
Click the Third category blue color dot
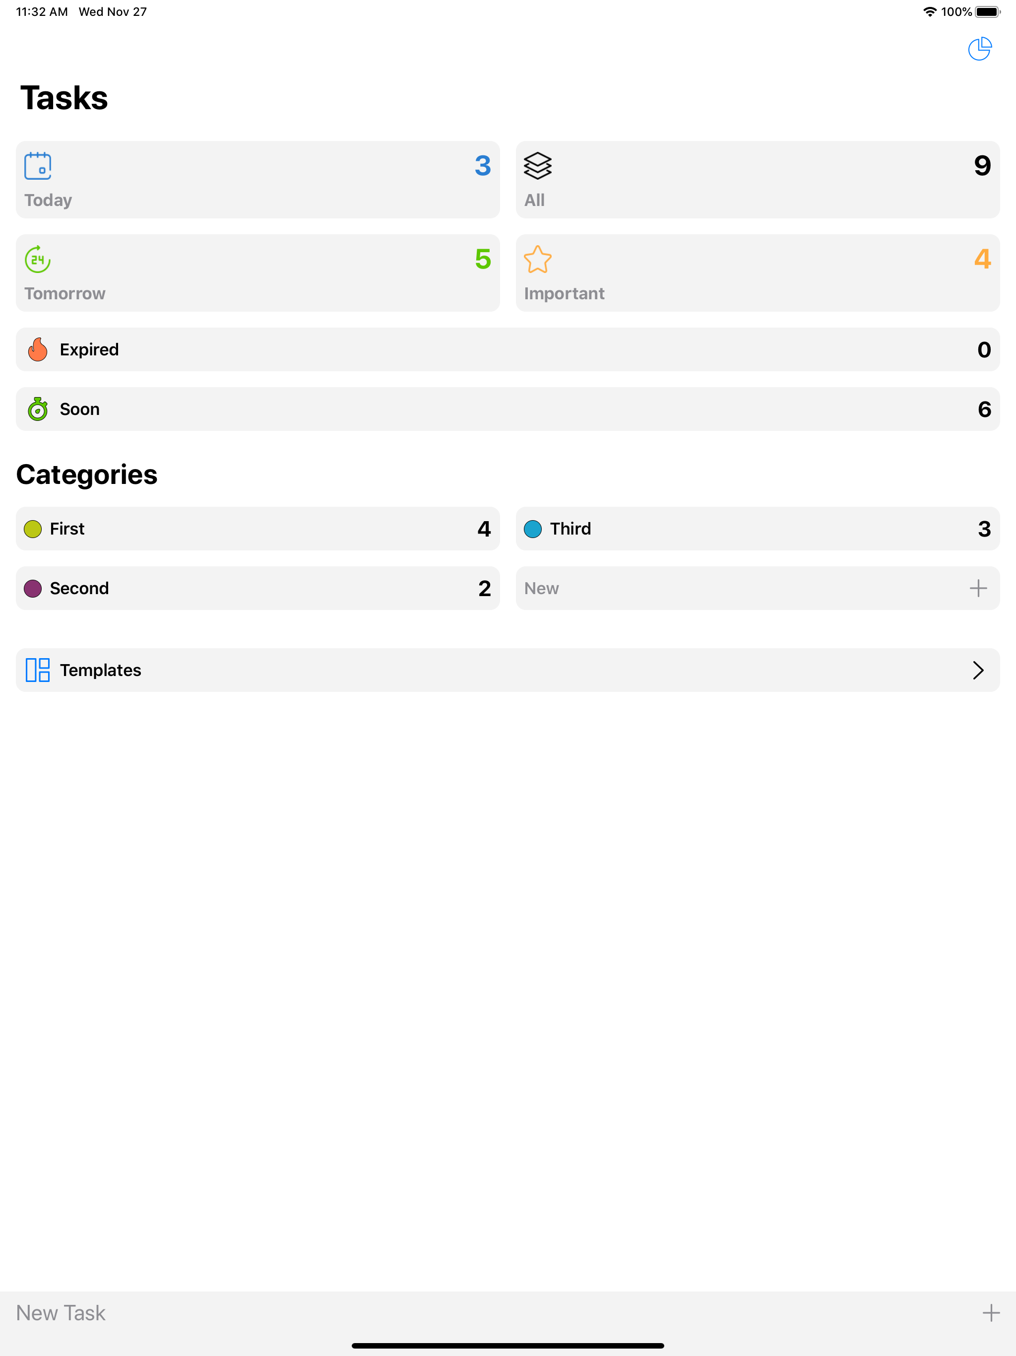coord(532,529)
